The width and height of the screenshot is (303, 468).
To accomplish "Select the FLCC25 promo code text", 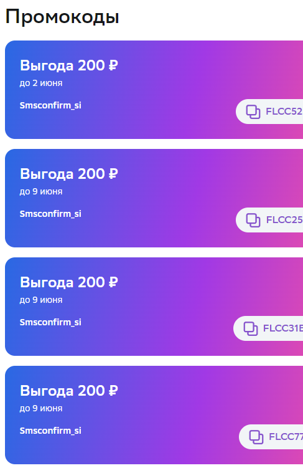I will (284, 220).
